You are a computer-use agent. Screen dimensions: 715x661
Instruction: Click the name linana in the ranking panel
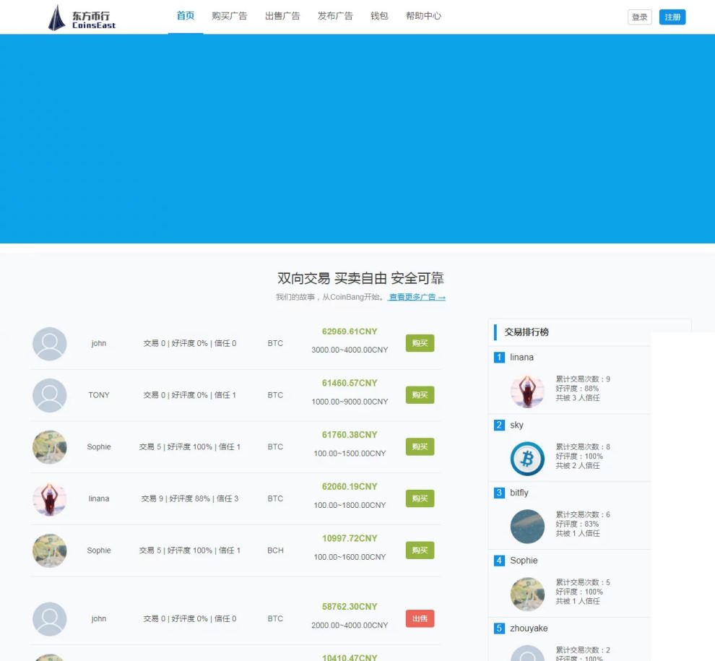point(521,357)
